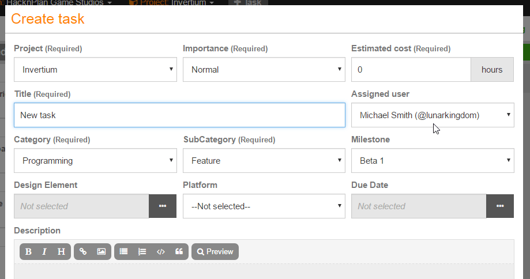The image size is (530, 279).
Task: Open the Assigned user dropdown
Action: [433, 115]
